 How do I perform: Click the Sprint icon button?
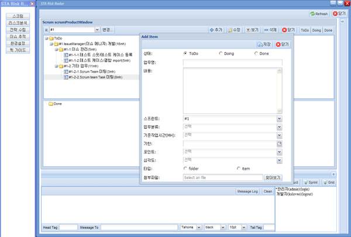point(309,183)
